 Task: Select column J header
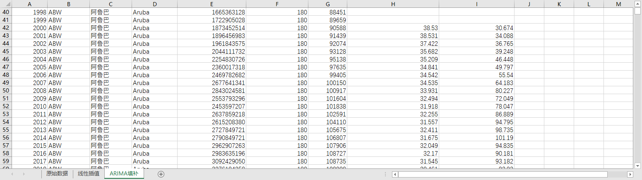[x=529, y=4]
